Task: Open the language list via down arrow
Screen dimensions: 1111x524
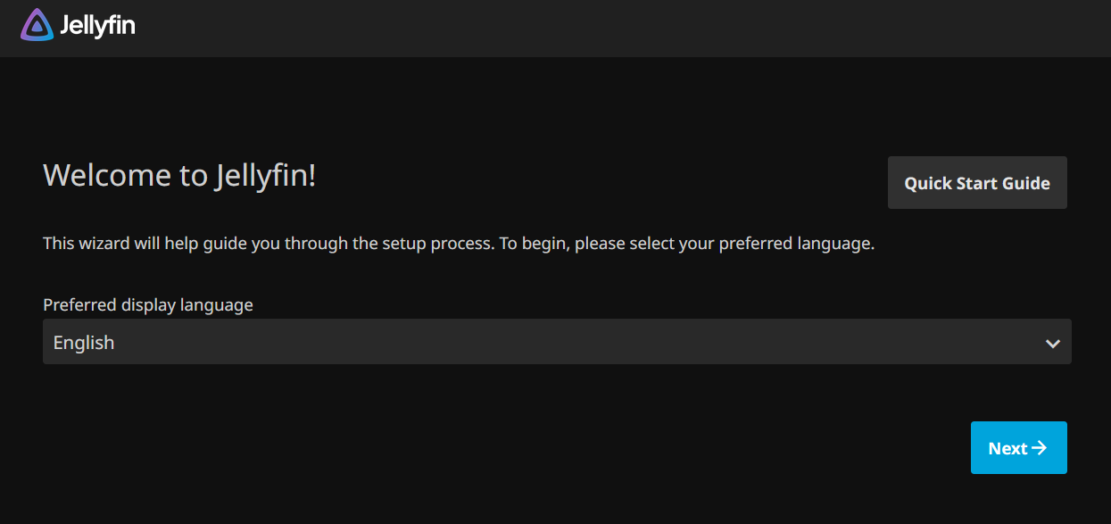Action: pyautogui.click(x=1053, y=343)
